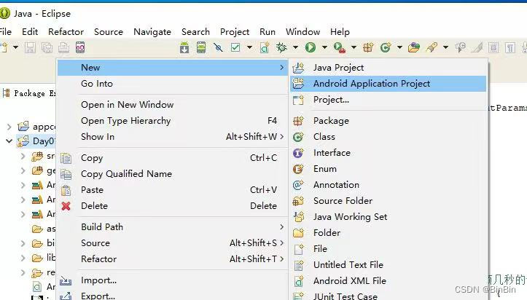Viewport: 527px width, 300px height.
Task: Click the New Java Package toolbar icon
Action: (368, 47)
